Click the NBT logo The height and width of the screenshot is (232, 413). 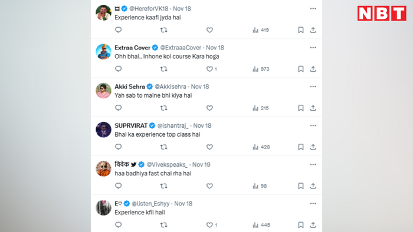[382, 13]
